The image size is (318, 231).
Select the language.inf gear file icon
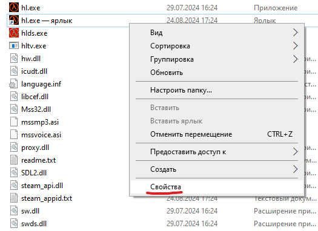click(13, 84)
